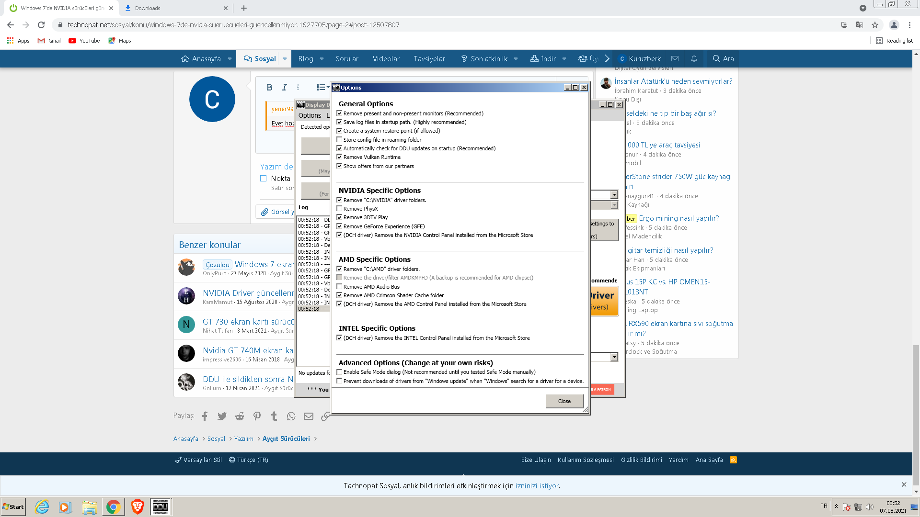
Task: Toggle Enable Safe Mode dialog checkbox
Action: click(x=339, y=372)
